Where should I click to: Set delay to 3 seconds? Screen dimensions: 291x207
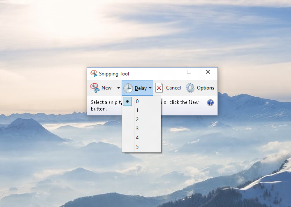tap(137, 128)
